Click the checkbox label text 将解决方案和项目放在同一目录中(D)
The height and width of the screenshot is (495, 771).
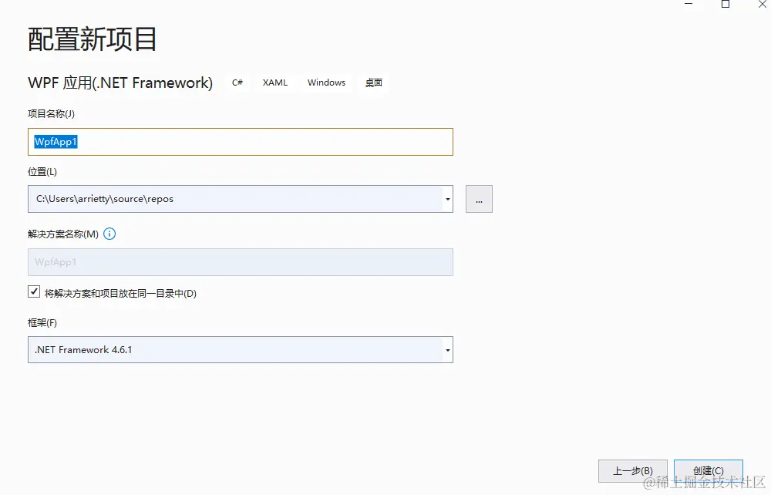click(120, 294)
